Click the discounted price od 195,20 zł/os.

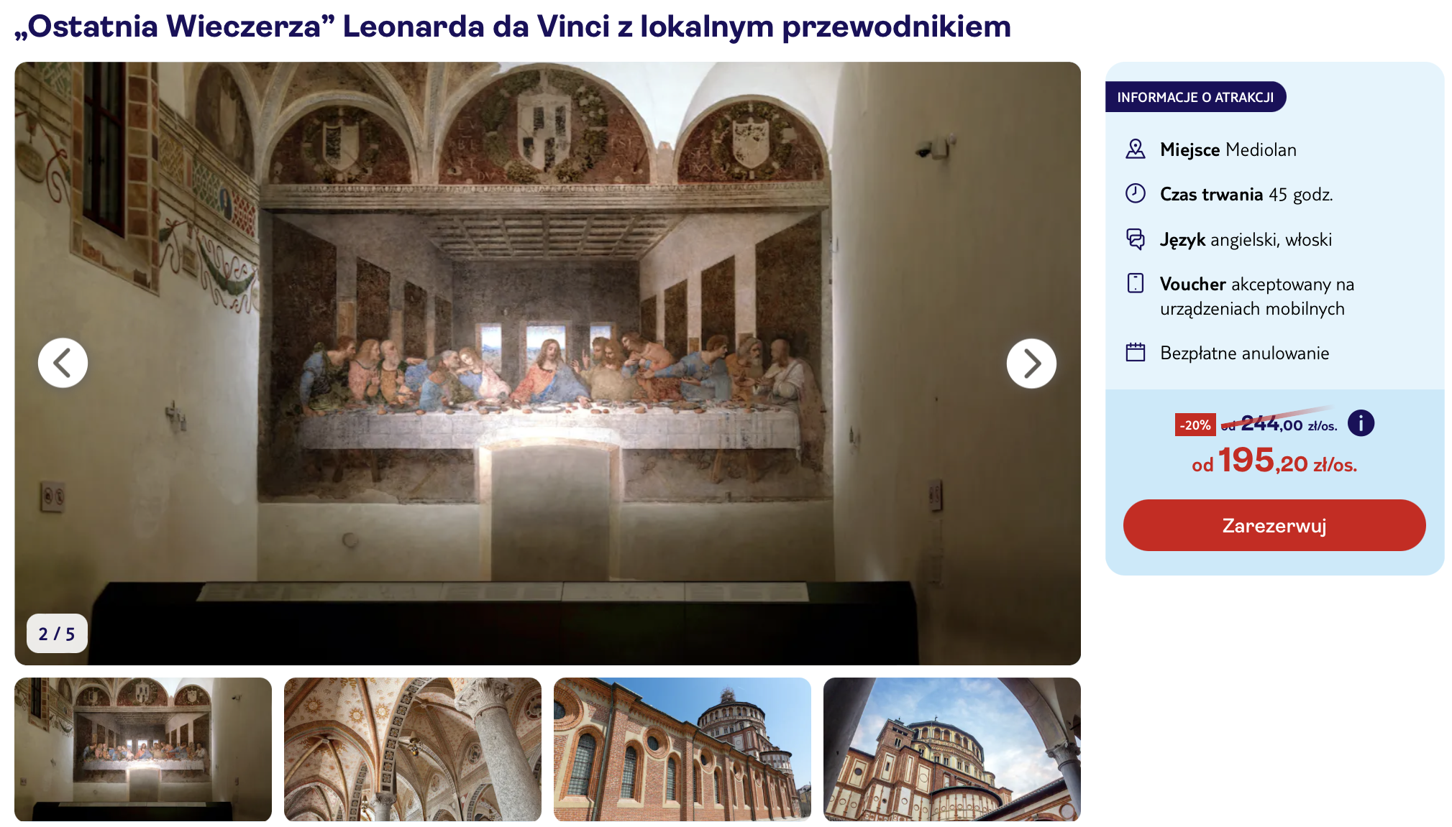tap(1274, 461)
